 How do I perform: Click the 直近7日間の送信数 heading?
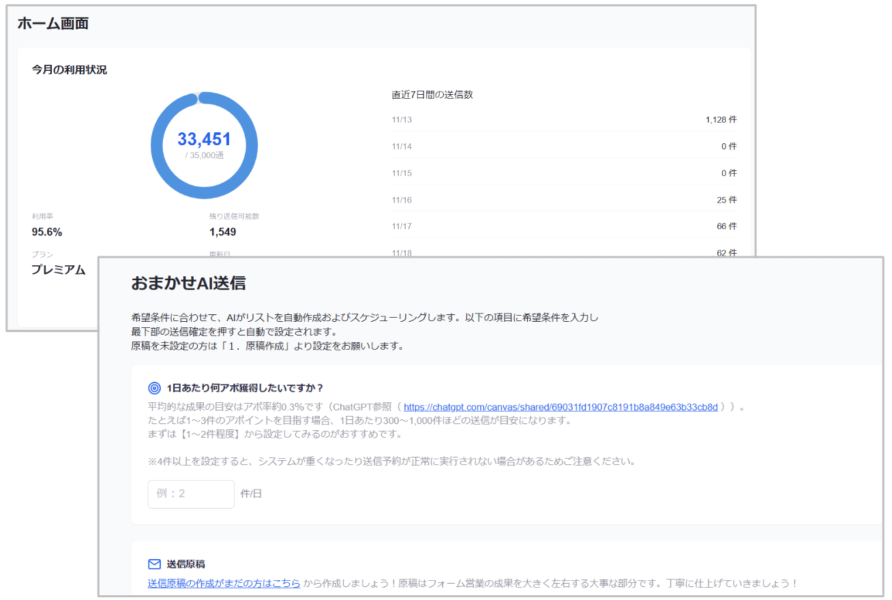432,95
